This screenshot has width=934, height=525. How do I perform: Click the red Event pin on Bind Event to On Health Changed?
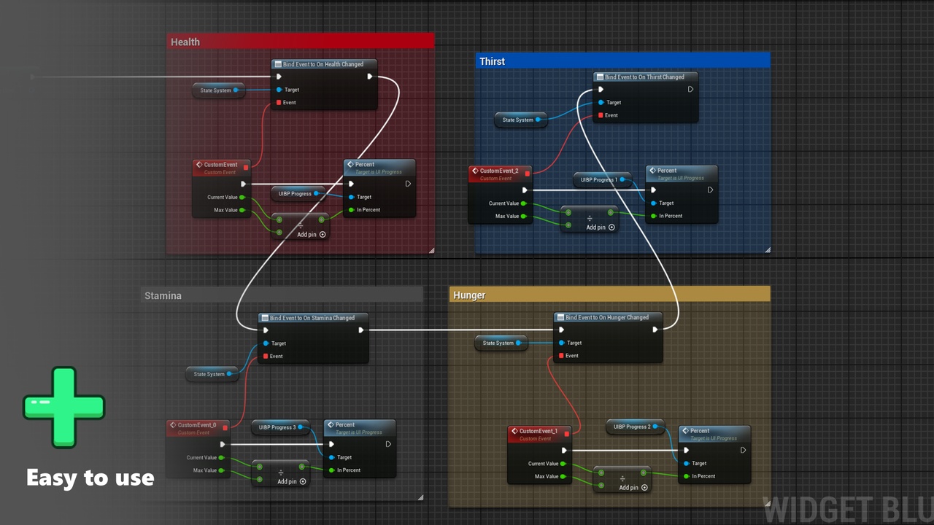tap(278, 103)
